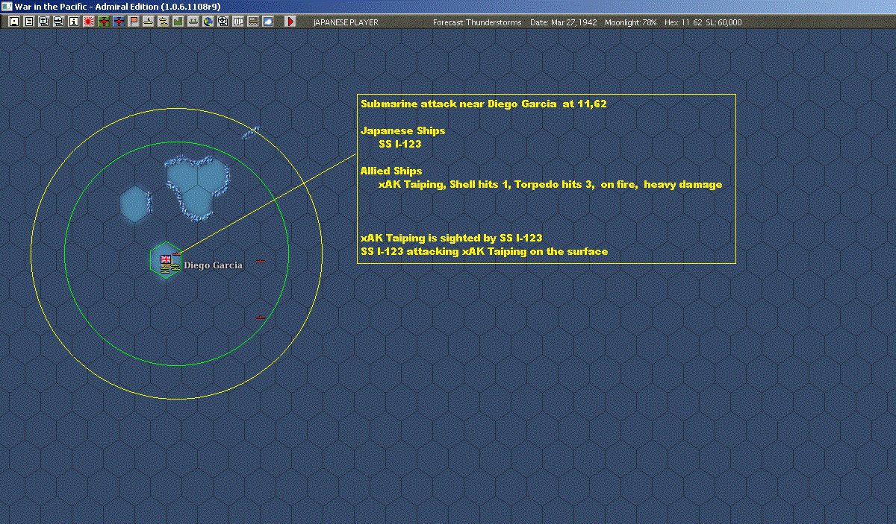Click the 'Japanese Ships' header in report

click(x=402, y=130)
